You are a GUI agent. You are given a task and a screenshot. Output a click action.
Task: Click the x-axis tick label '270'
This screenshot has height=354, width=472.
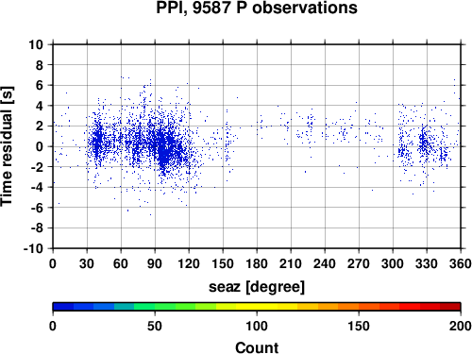tap(359, 263)
